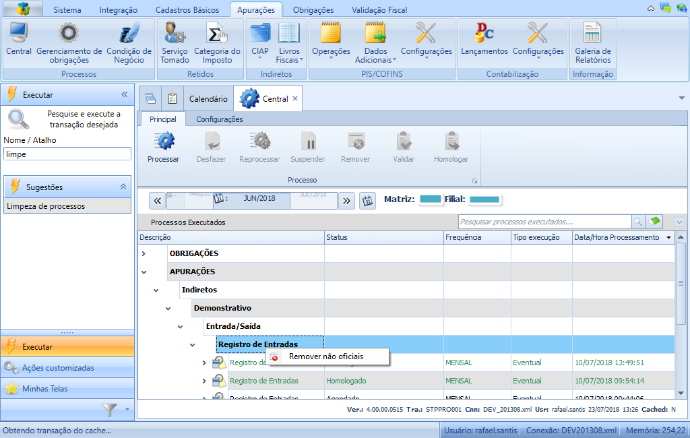Open the Configurações sub-tab
This screenshot has height=438, width=690.
pyautogui.click(x=219, y=119)
